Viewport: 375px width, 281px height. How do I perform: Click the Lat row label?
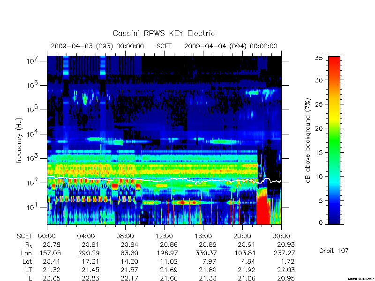(27, 261)
